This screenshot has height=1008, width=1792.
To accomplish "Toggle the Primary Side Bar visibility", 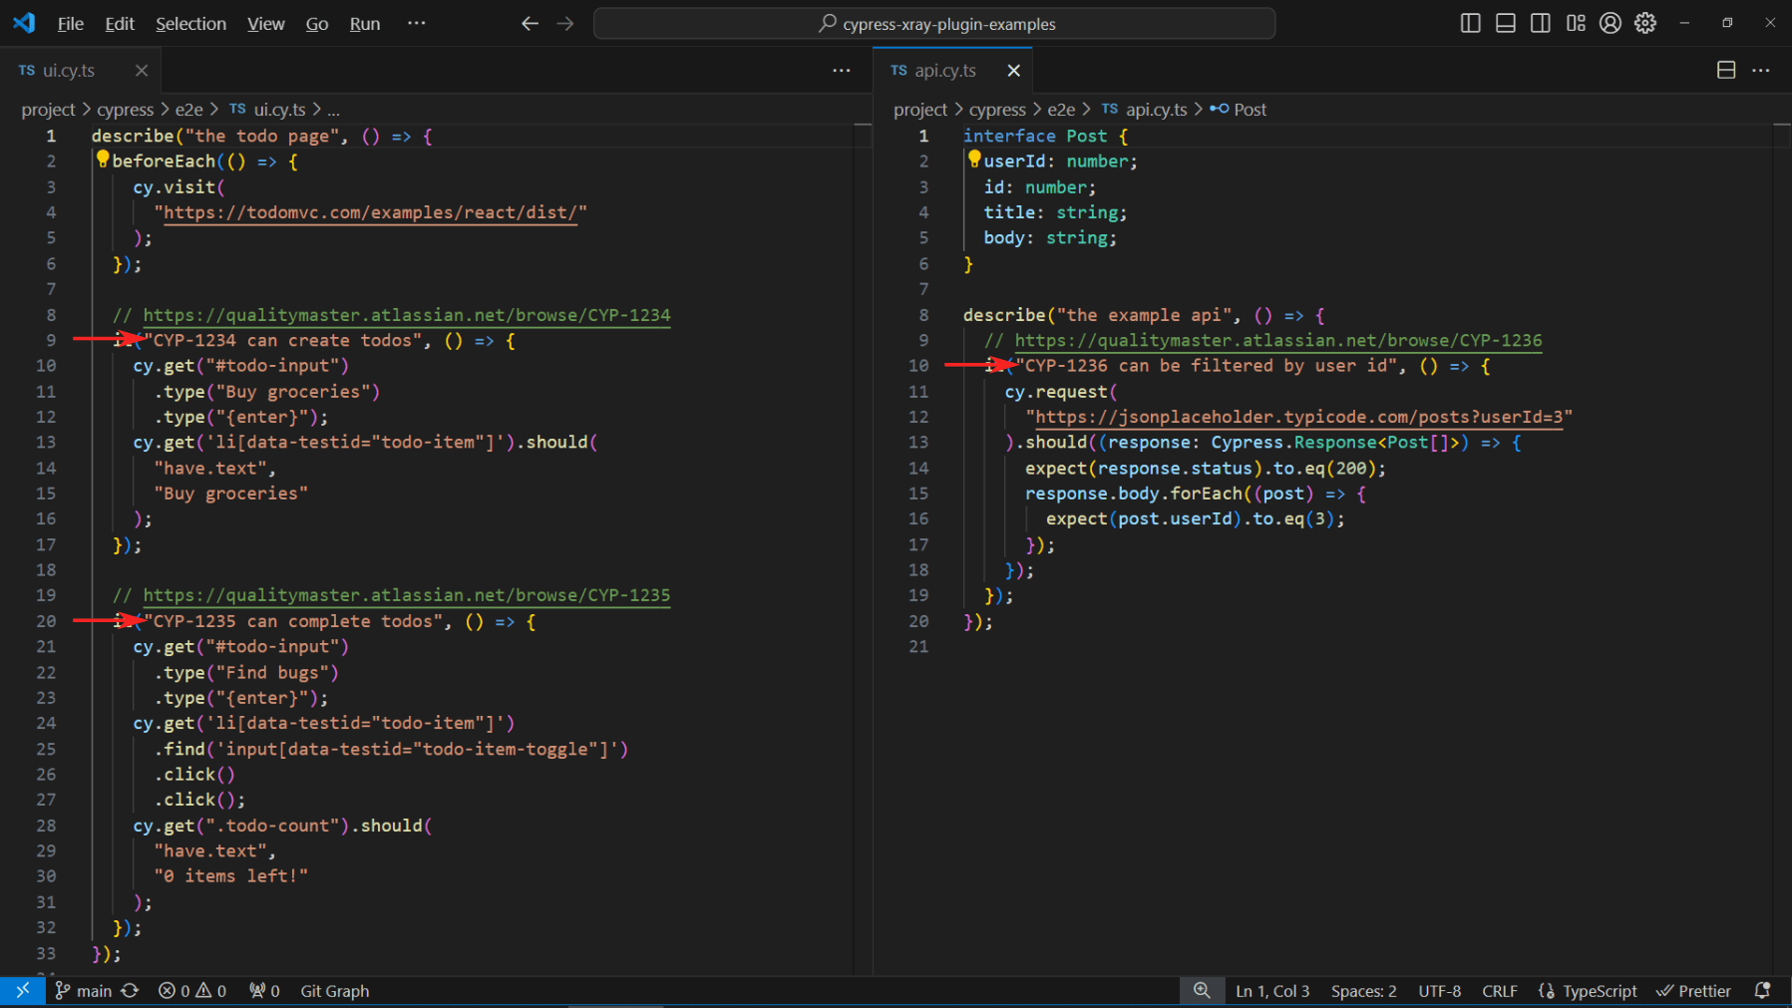I will coord(1470,22).
